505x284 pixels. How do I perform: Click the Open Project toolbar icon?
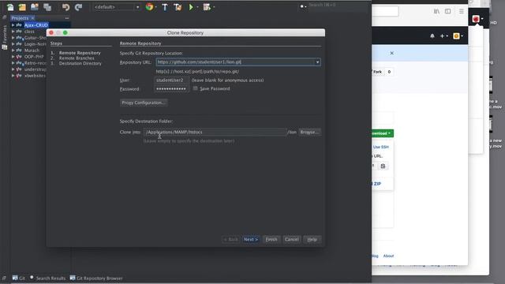pos(35,7)
